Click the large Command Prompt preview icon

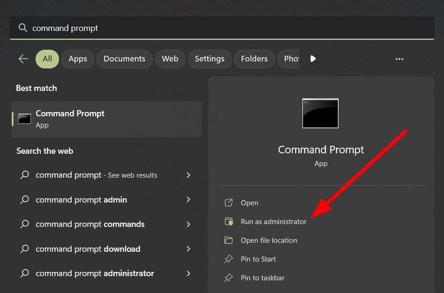pyautogui.click(x=320, y=113)
